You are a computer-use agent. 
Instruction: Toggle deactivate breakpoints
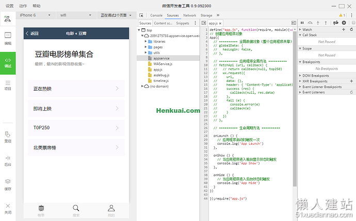point(336,23)
